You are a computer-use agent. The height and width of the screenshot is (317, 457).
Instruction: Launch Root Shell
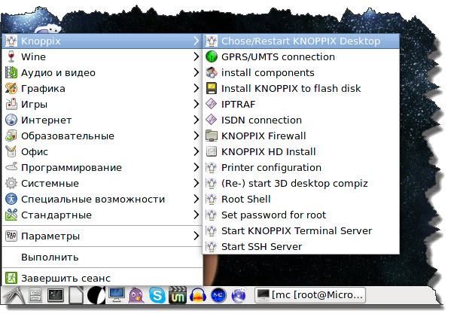[x=301, y=199]
